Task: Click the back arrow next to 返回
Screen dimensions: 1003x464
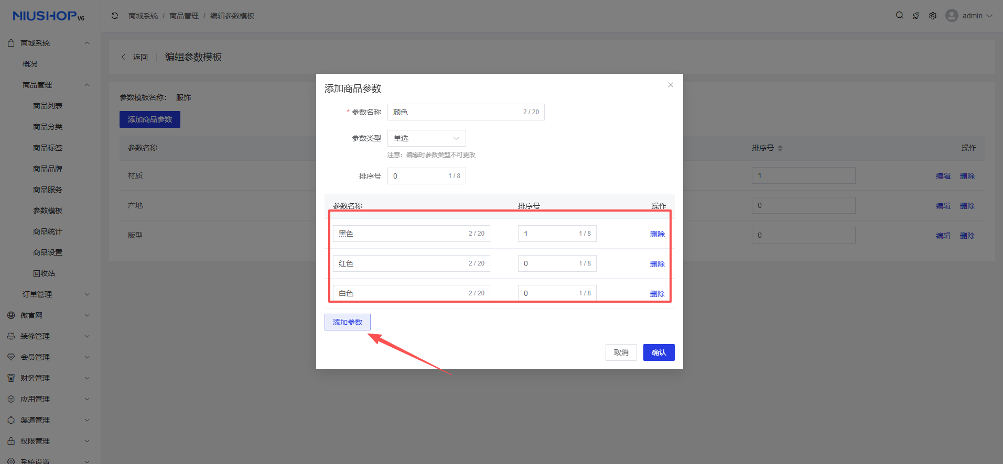Action: point(123,57)
